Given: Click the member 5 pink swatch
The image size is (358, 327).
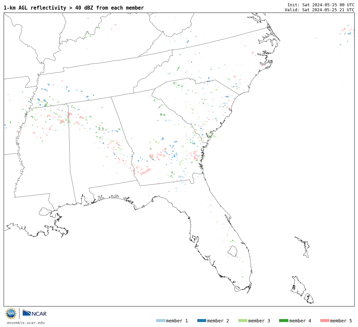Looking at the screenshot, I should pyautogui.click(x=325, y=321).
